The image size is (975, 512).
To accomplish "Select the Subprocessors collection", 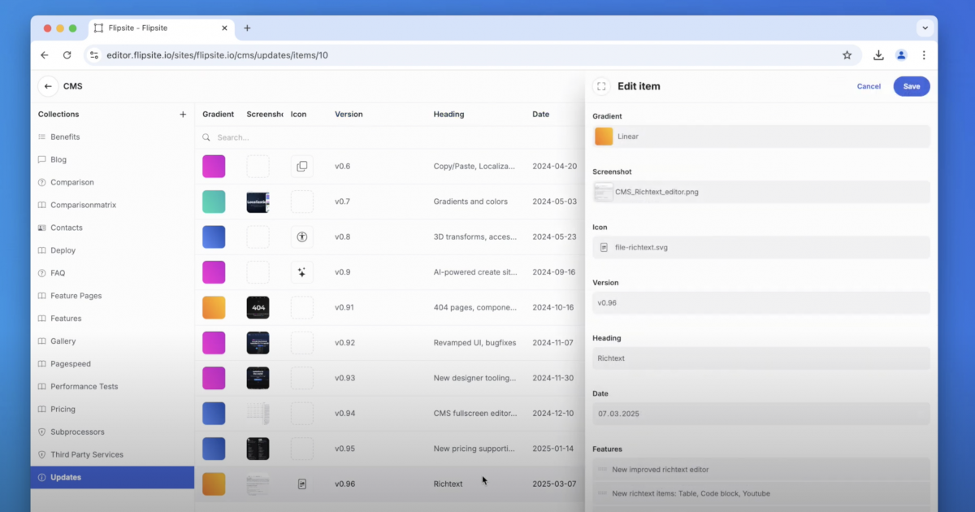I will tap(112, 432).
